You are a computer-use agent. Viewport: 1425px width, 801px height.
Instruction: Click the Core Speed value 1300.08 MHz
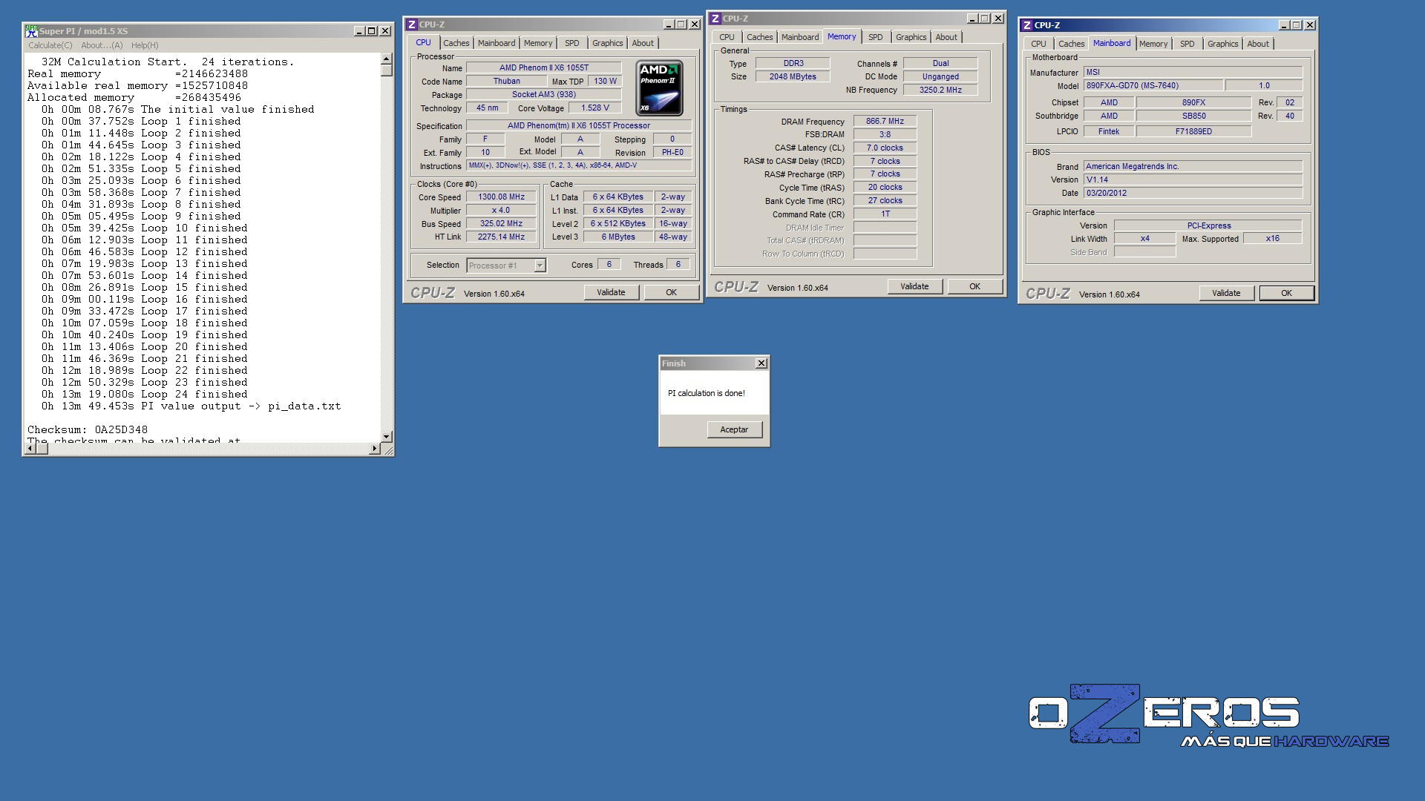[501, 197]
